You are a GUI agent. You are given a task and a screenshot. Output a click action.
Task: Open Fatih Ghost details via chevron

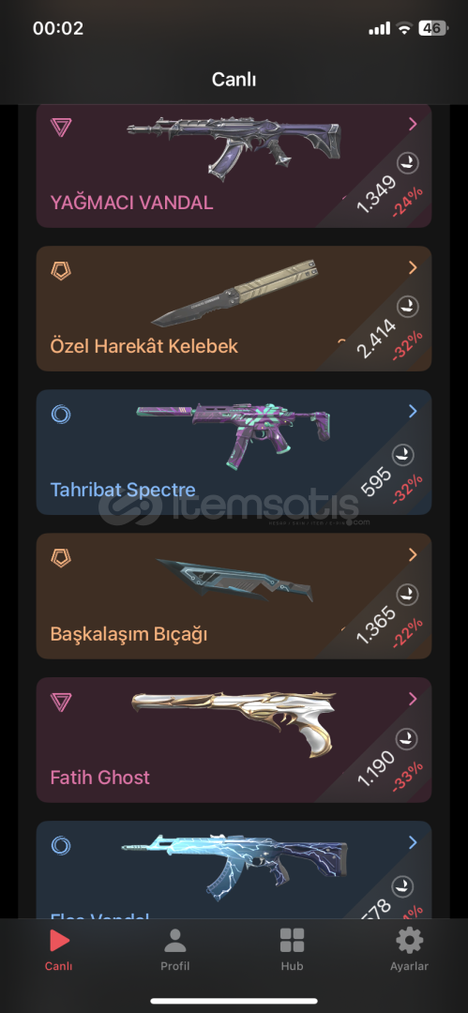click(413, 699)
